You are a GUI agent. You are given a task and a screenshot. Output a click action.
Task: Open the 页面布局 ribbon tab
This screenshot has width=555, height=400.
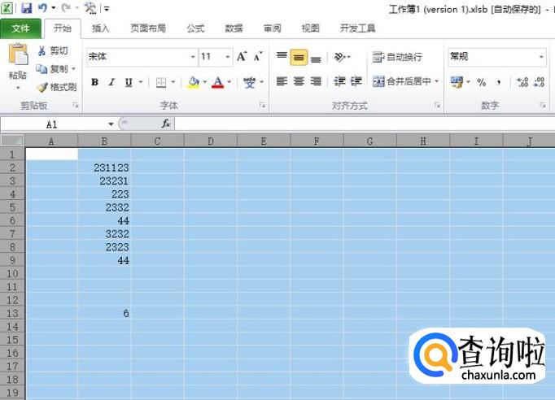coord(148,28)
